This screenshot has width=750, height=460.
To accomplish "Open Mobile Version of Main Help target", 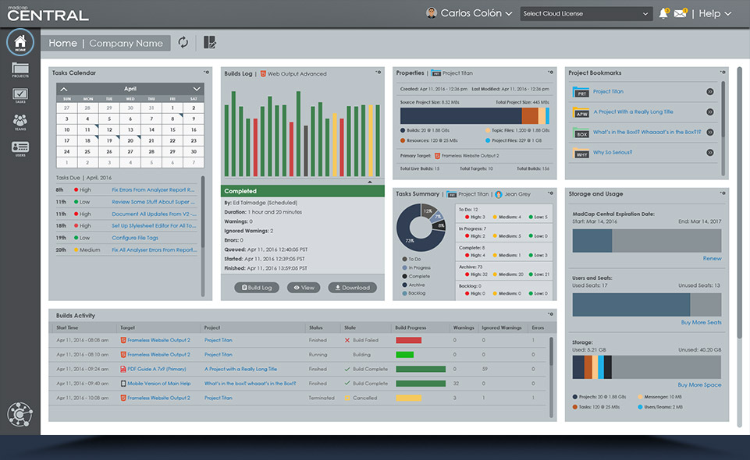I will (158, 384).
